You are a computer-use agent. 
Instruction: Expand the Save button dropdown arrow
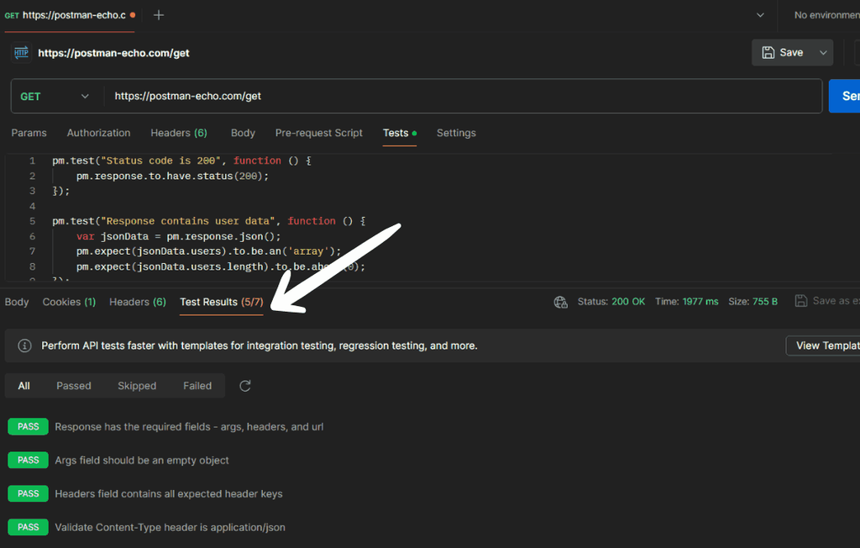823,53
